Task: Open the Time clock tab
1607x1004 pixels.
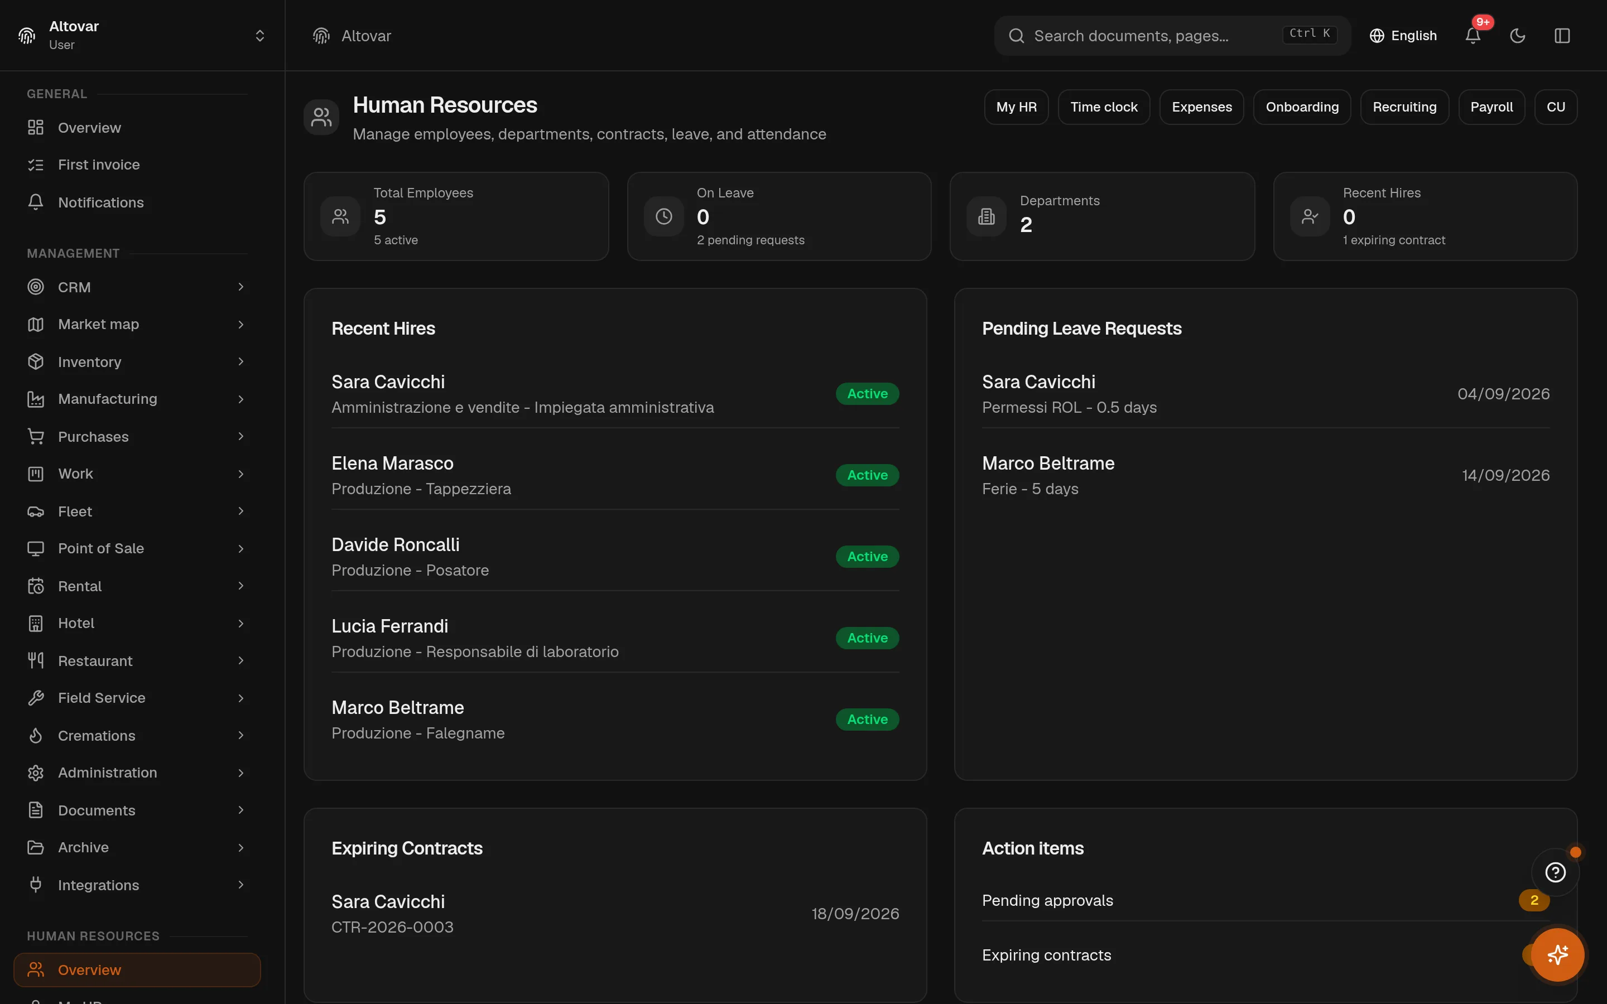Action: pos(1104,107)
